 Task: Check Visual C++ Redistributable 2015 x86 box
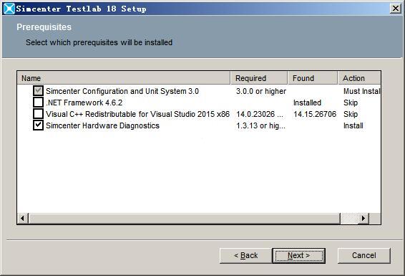tap(38, 113)
